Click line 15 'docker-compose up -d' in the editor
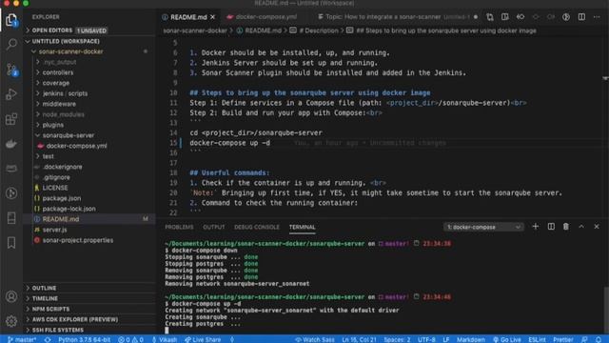The height and width of the screenshot is (343, 609). tap(230, 143)
